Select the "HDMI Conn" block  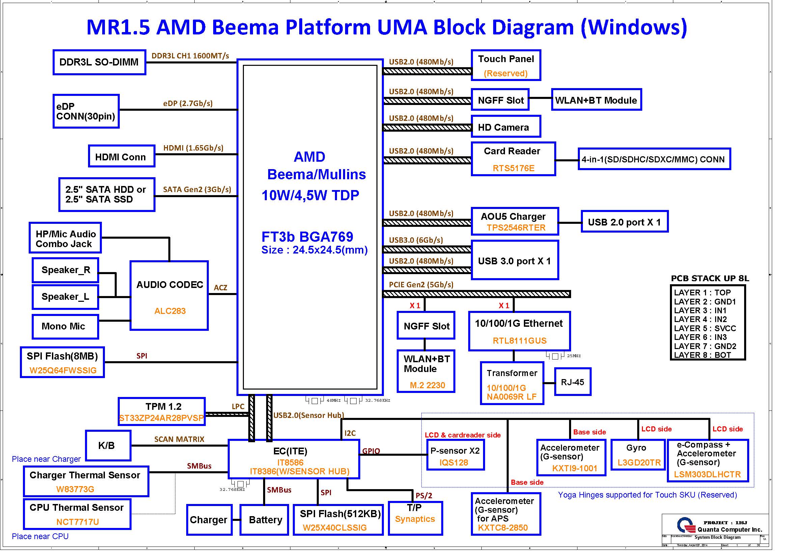click(122, 156)
